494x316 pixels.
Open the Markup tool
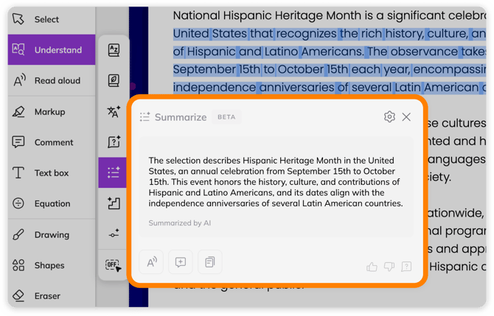point(52,112)
